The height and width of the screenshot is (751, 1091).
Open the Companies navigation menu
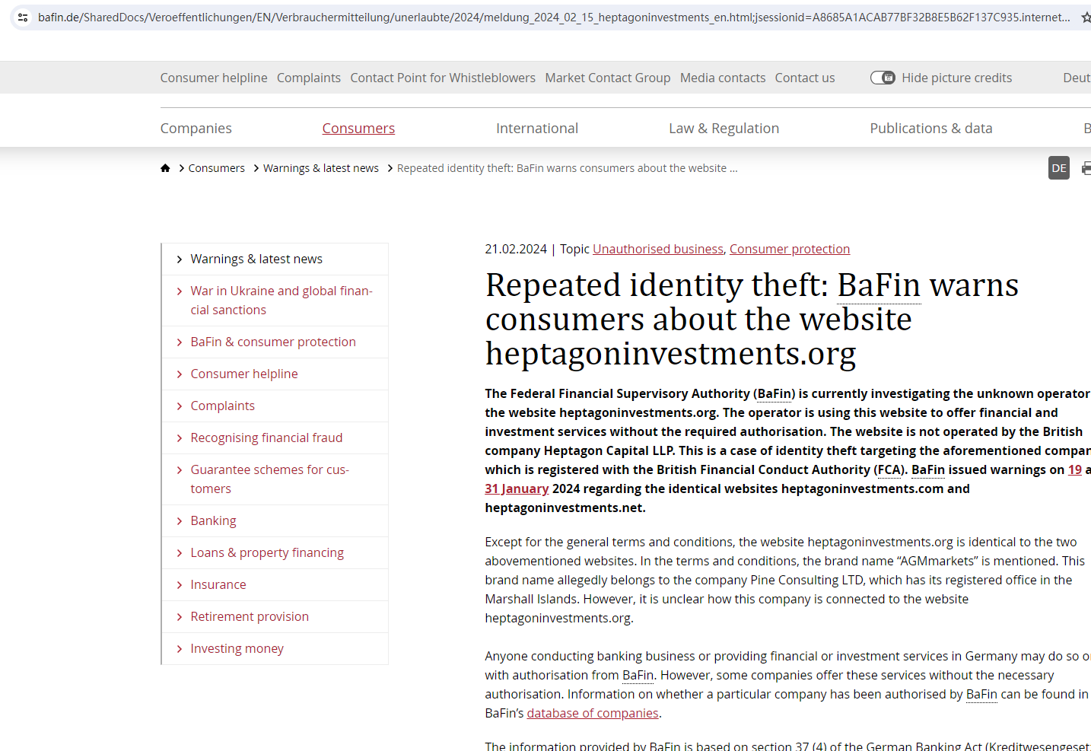(x=196, y=129)
